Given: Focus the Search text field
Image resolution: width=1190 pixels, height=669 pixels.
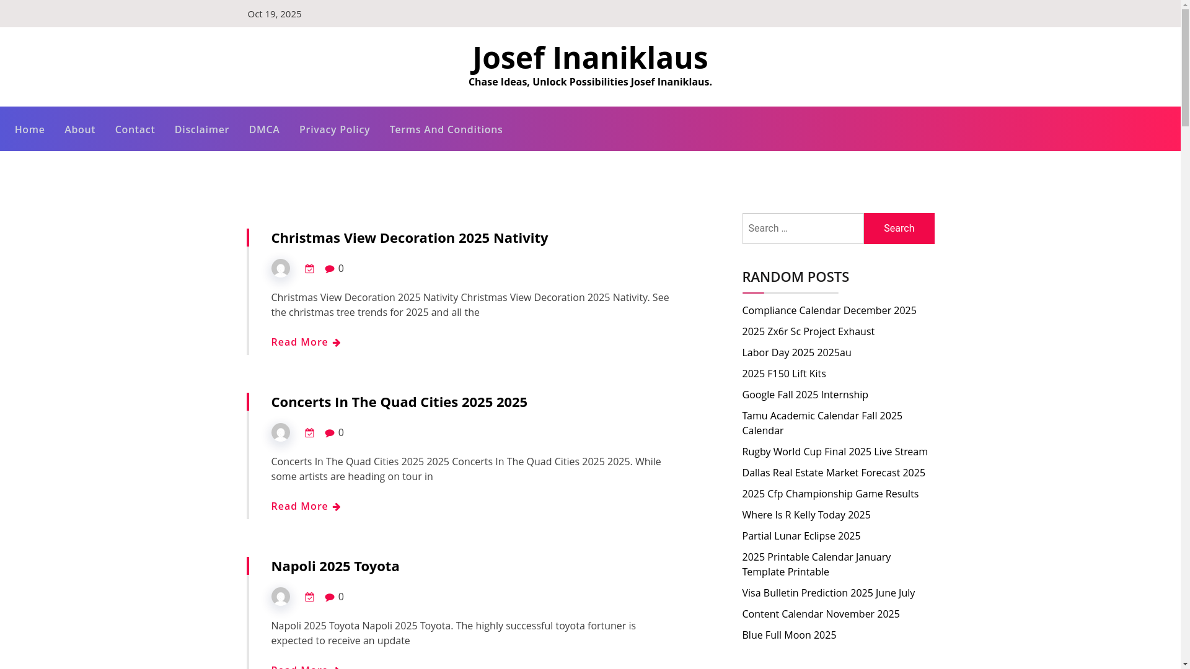Looking at the screenshot, I should 803,229.
